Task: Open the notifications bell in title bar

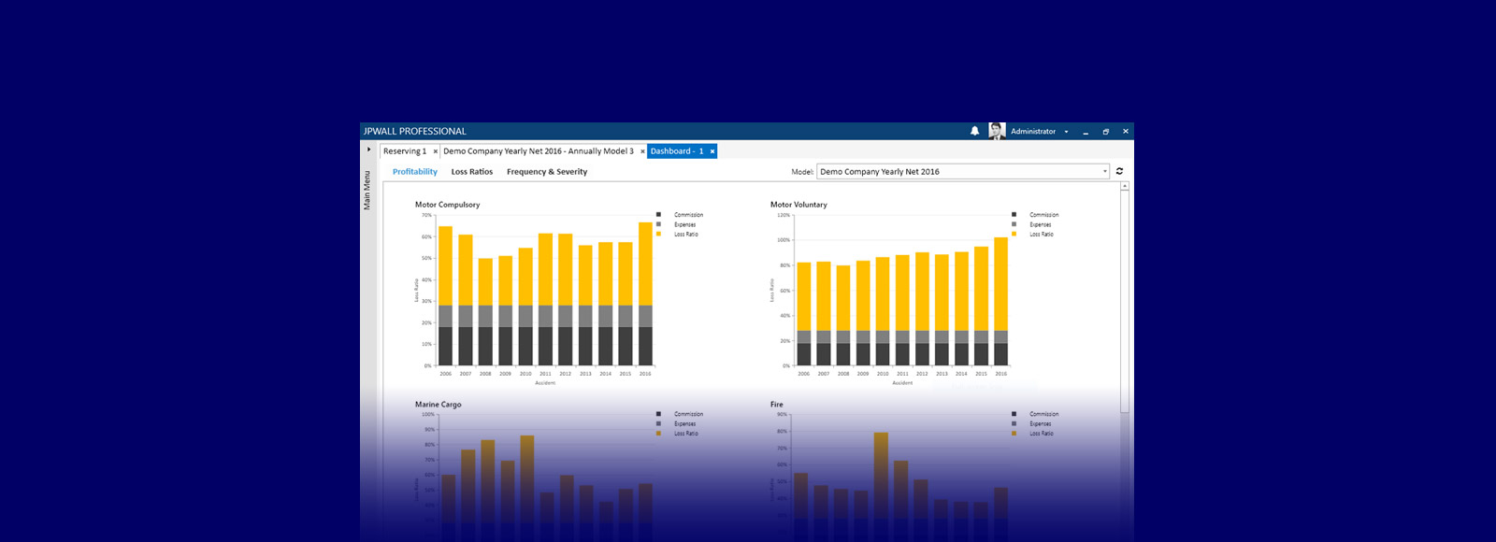Action: [974, 132]
